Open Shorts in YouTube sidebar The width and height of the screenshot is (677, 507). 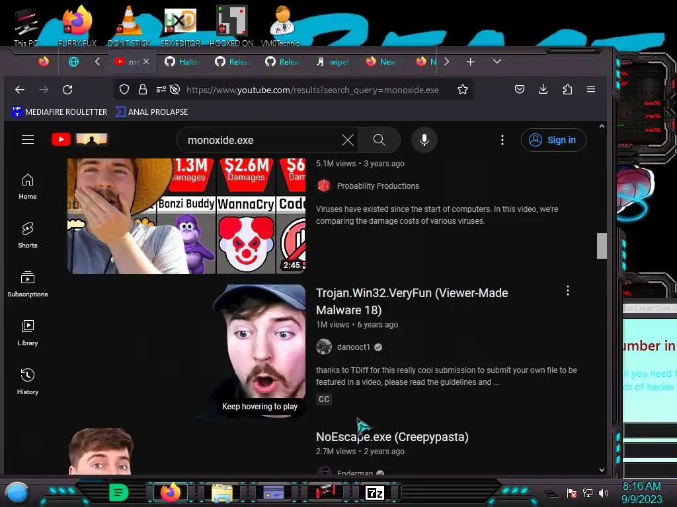(x=28, y=236)
